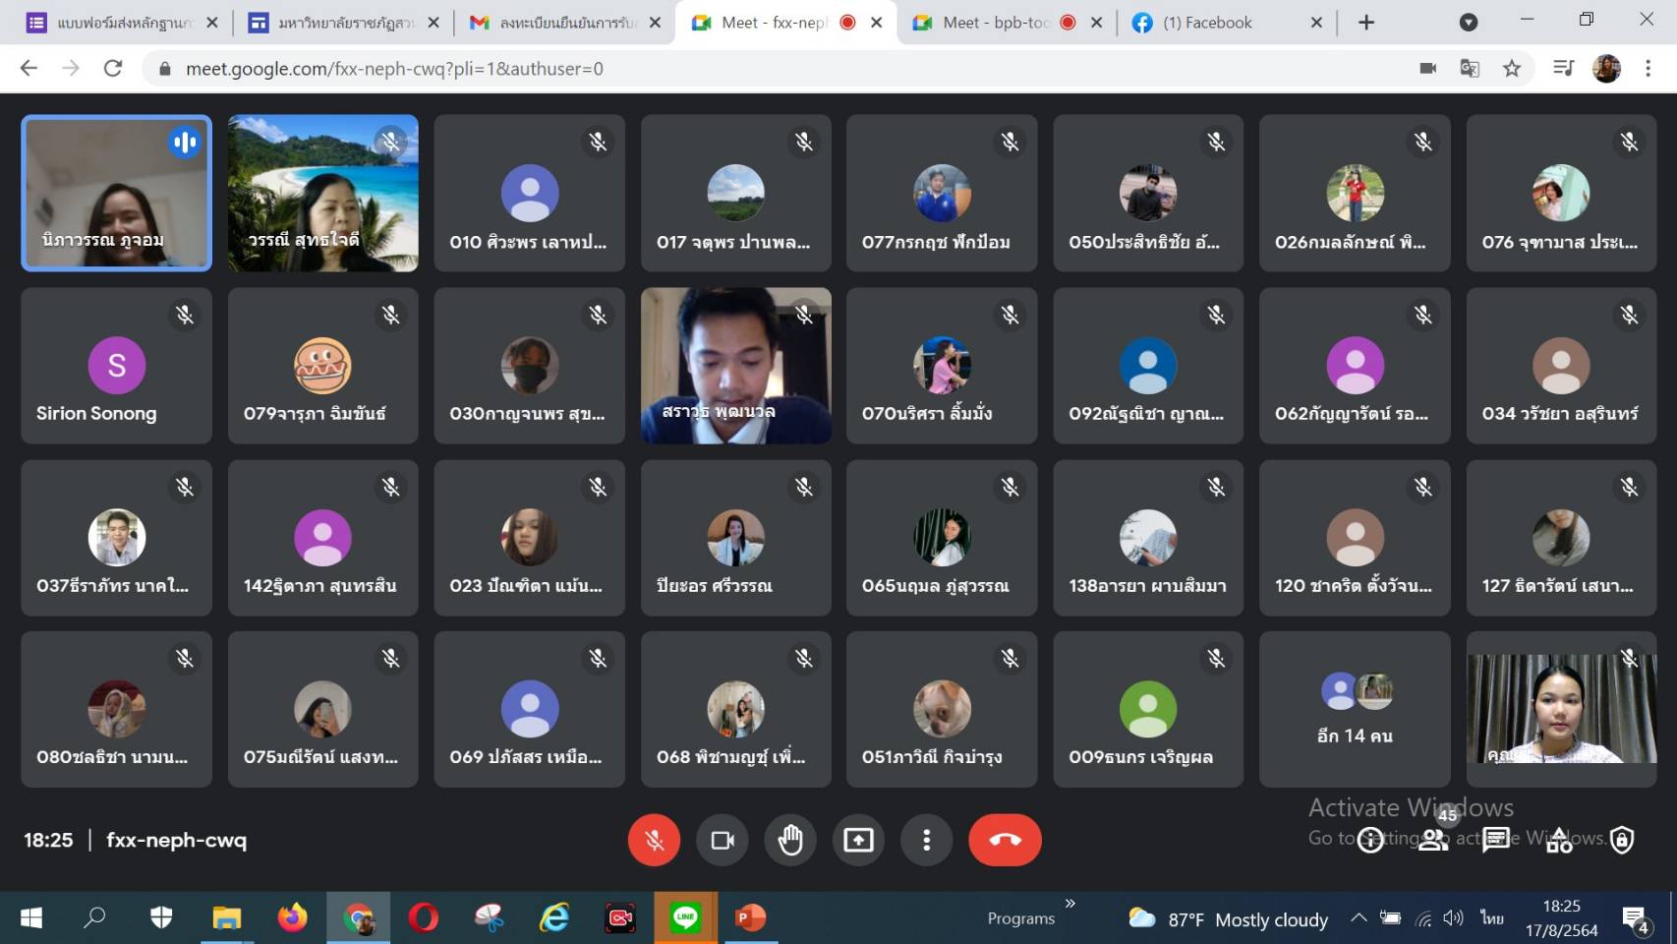Expand the system tray hidden icons chevron
The image size is (1677, 944).
click(x=1359, y=917)
